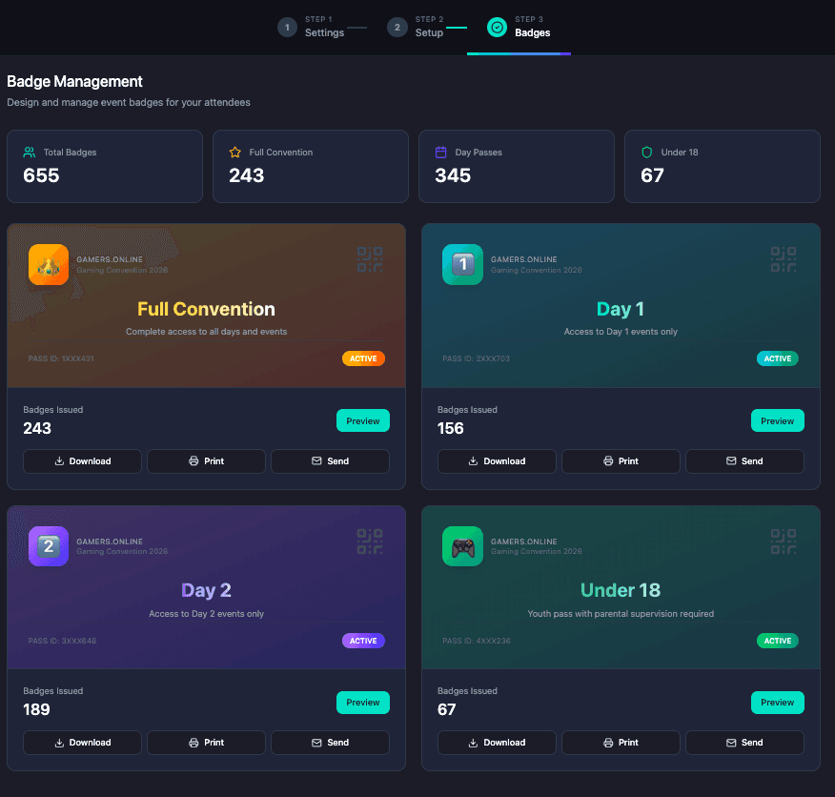
Task: Download the Full Convention badges
Action: click(83, 461)
